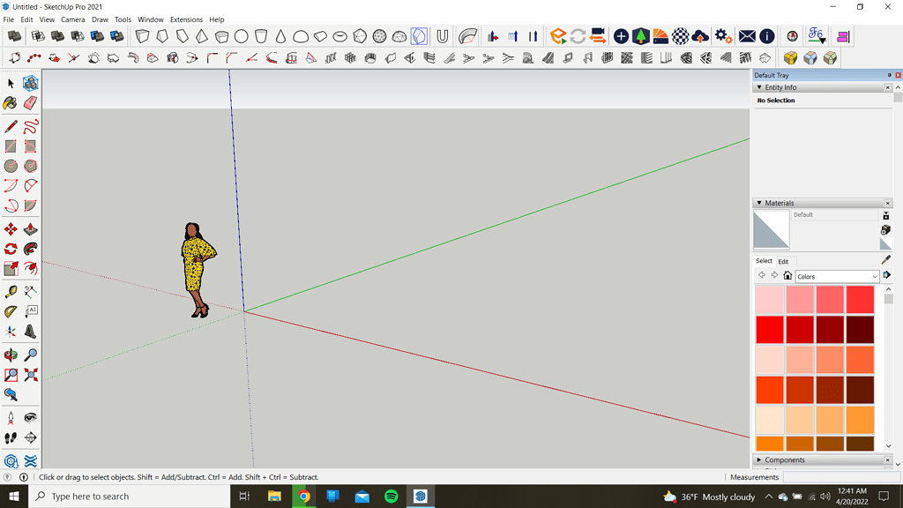Select the Tape Measure tool
The width and height of the screenshot is (903, 508).
click(11, 289)
